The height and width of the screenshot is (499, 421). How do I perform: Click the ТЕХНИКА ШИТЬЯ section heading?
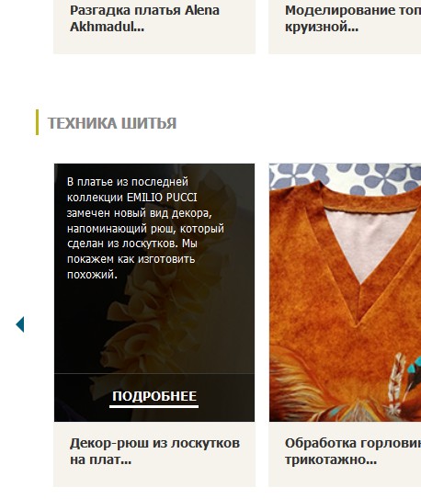pyautogui.click(x=112, y=123)
